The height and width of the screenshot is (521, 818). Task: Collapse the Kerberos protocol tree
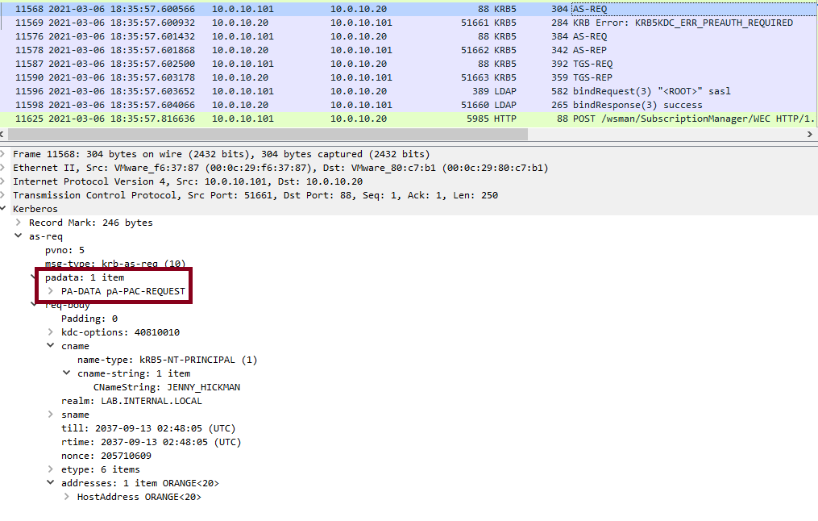click(4, 209)
